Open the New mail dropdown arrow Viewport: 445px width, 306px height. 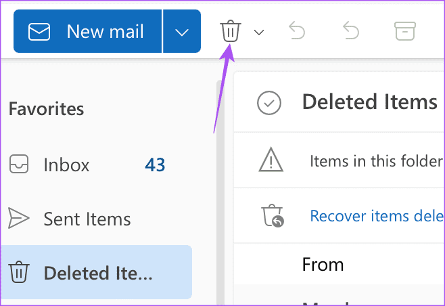(x=182, y=31)
